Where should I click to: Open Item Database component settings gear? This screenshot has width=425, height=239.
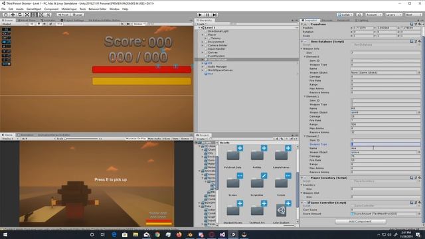420,41
